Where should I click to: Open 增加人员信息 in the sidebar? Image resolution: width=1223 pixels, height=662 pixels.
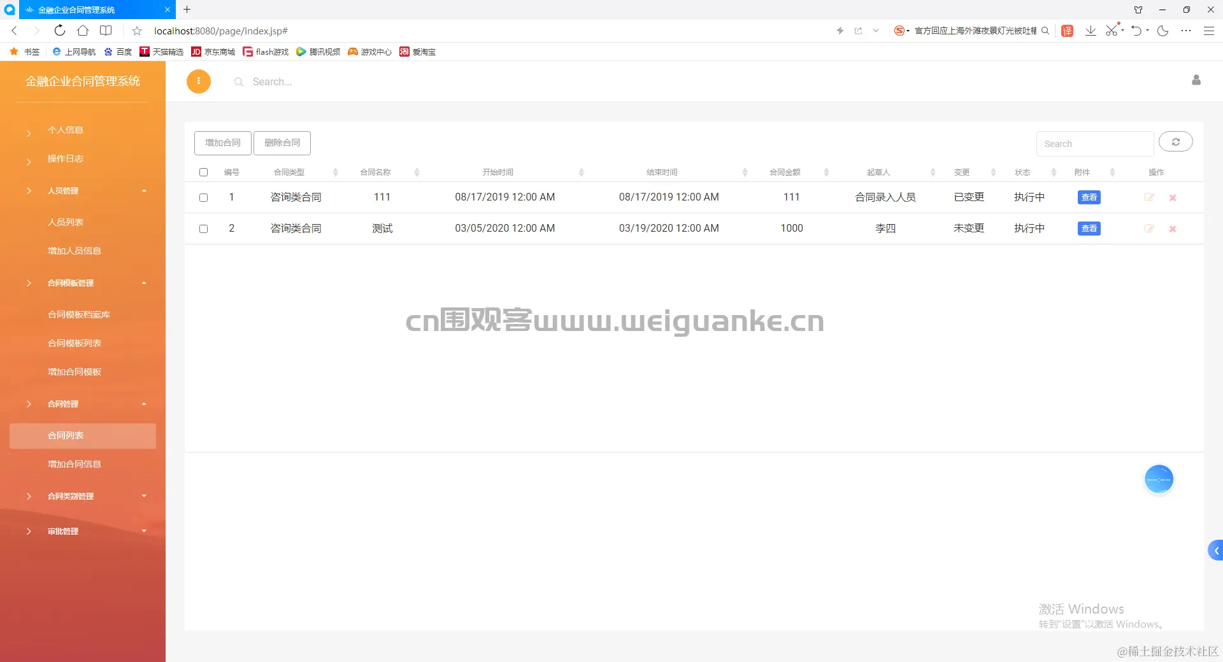pyautogui.click(x=74, y=251)
